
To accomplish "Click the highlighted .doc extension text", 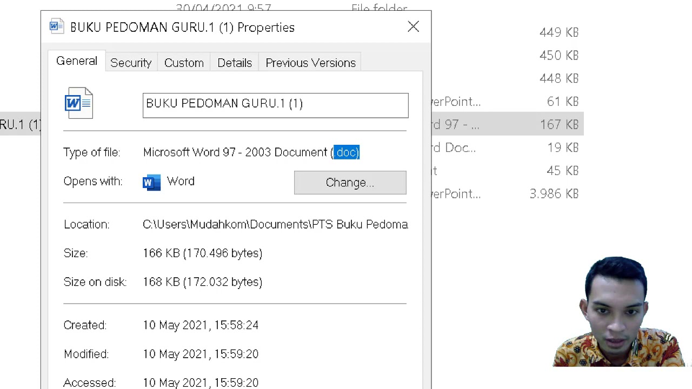I will [347, 152].
